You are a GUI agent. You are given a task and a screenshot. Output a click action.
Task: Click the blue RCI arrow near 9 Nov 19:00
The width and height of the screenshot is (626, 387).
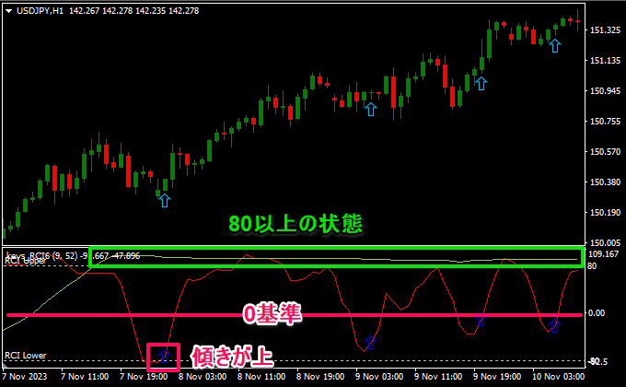pyautogui.click(x=480, y=321)
